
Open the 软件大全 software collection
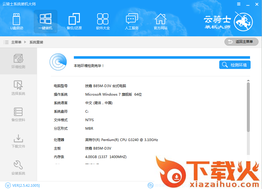point(103,22)
